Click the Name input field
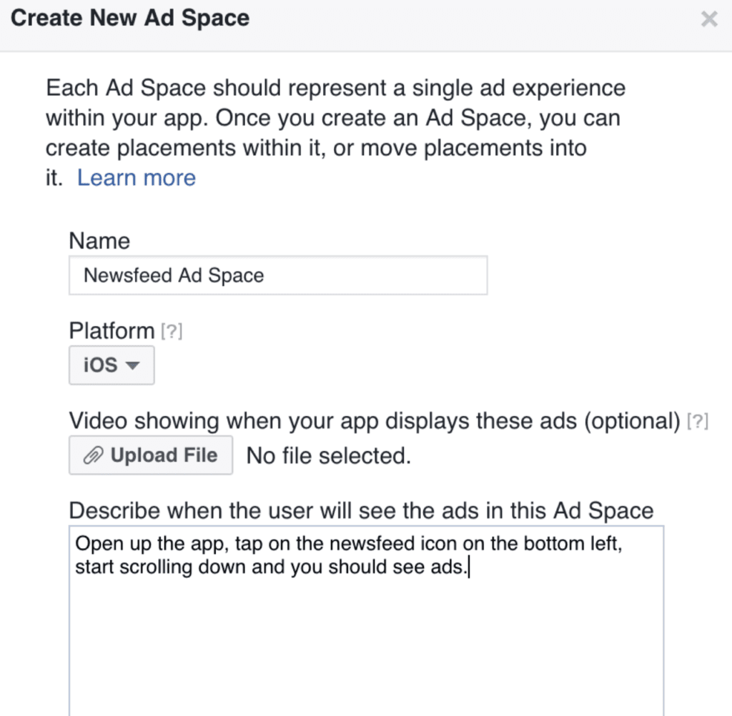The image size is (732, 716). 278,275
